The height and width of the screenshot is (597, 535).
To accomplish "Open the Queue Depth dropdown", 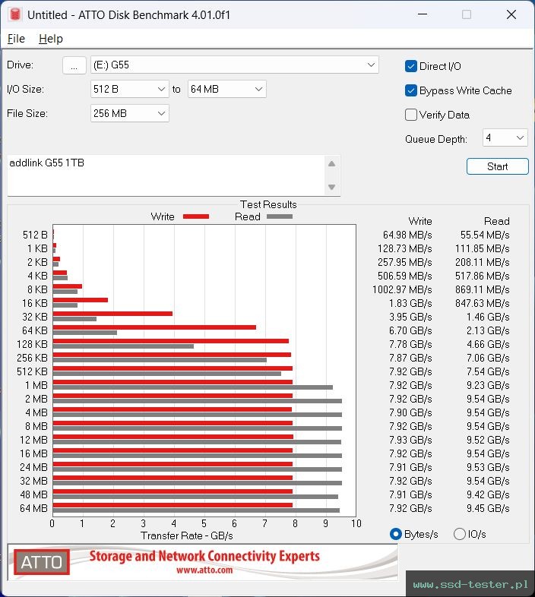I will point(505,137).
